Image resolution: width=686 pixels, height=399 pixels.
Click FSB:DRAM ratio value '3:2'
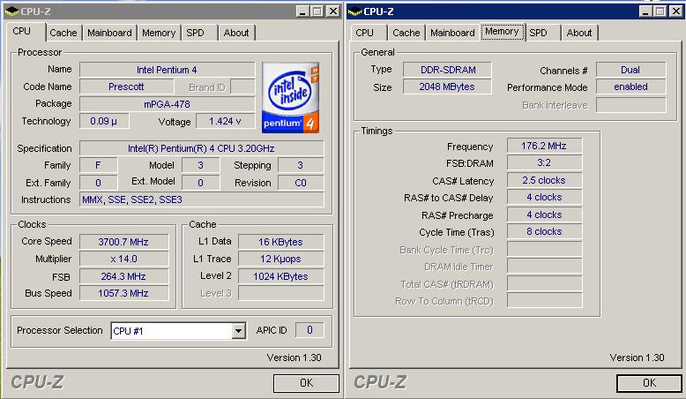(544, 163)
